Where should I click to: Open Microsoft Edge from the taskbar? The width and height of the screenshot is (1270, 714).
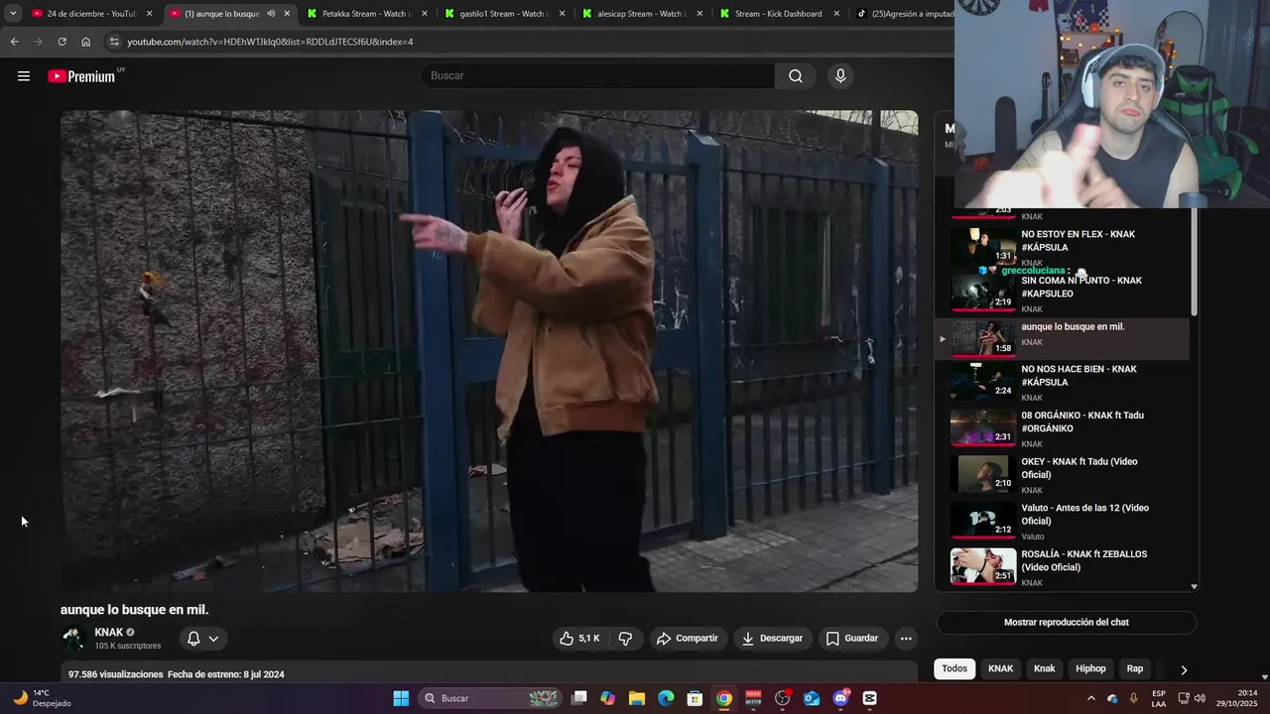pyautogui.click(x=666, y=698)
